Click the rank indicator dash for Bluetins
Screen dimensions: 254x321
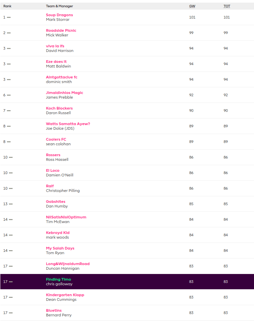click(11, 313)
